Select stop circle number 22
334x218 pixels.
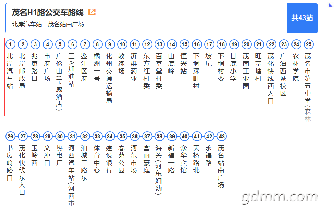(x=271, y=44)
